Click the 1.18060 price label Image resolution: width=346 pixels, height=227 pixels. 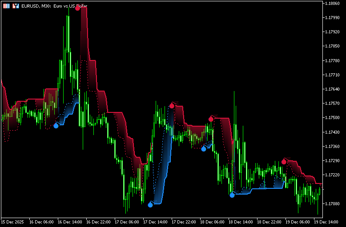(334, 4)
